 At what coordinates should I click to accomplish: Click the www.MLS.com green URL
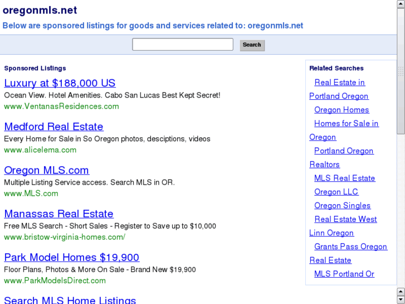pyautogui.click(x=31, y=193)
